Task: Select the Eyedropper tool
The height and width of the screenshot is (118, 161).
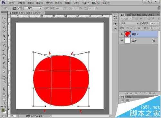Action: tap(4, 40)
